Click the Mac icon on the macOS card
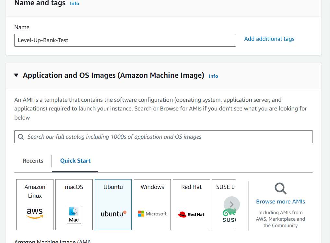 [74, 214]
